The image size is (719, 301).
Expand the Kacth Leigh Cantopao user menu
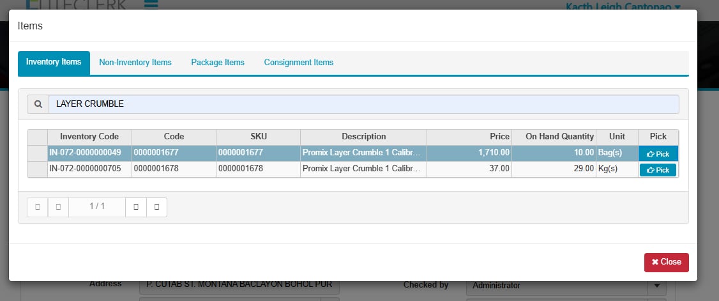[623, 6]
